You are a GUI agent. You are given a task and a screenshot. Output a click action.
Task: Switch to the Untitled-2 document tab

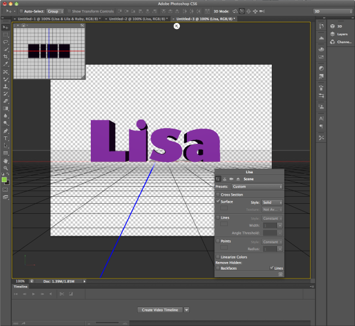click(x=136, y=19)
